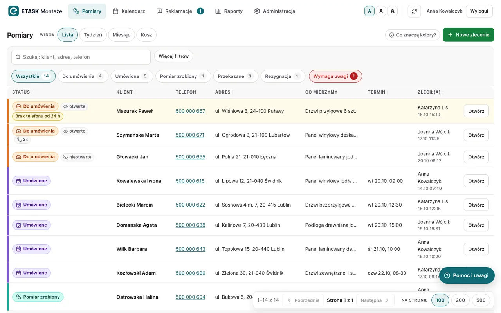Expand Więcej filtrów options
The height and width of the screenshot is (313, 501).
[x=173, y=56]
